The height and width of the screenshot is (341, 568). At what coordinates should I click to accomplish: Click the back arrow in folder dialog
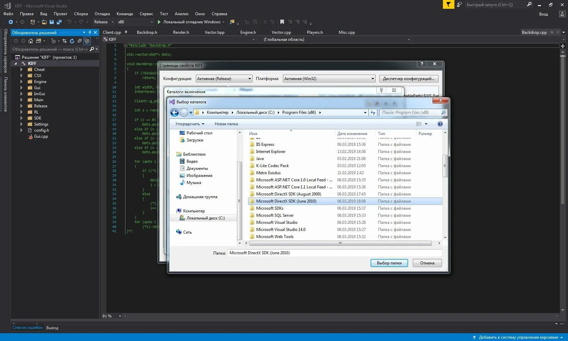[x=174, y=112]
